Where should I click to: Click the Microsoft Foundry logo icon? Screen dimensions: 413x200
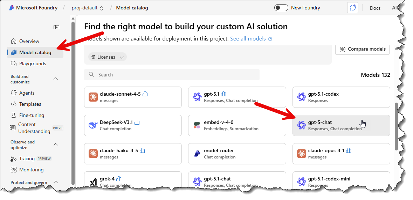pyautogui.click(x=12, y=8)
